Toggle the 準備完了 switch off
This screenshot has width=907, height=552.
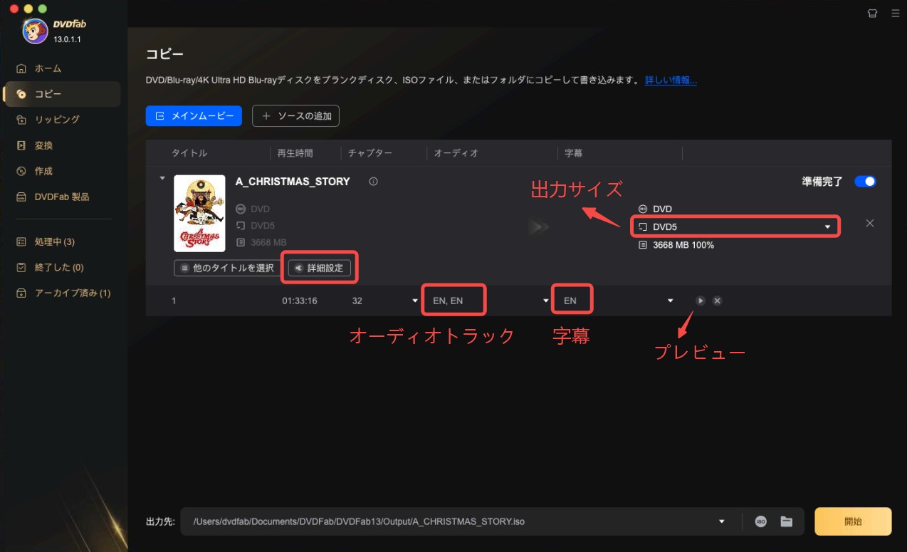(865, 182)
